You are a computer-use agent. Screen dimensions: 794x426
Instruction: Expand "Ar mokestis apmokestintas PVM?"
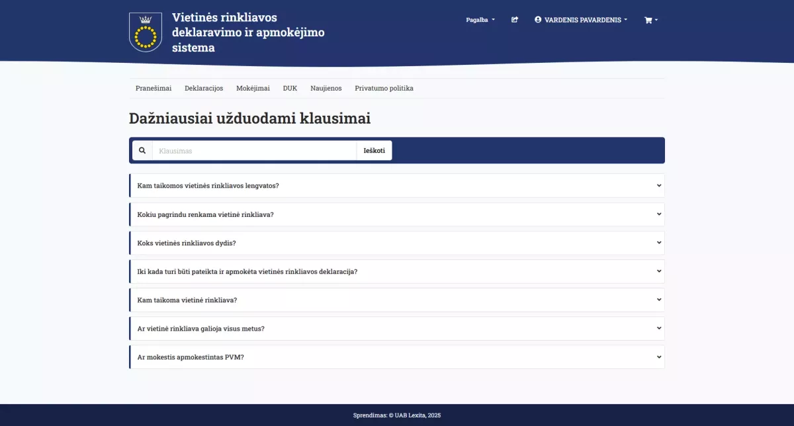[x=397, y=357]
